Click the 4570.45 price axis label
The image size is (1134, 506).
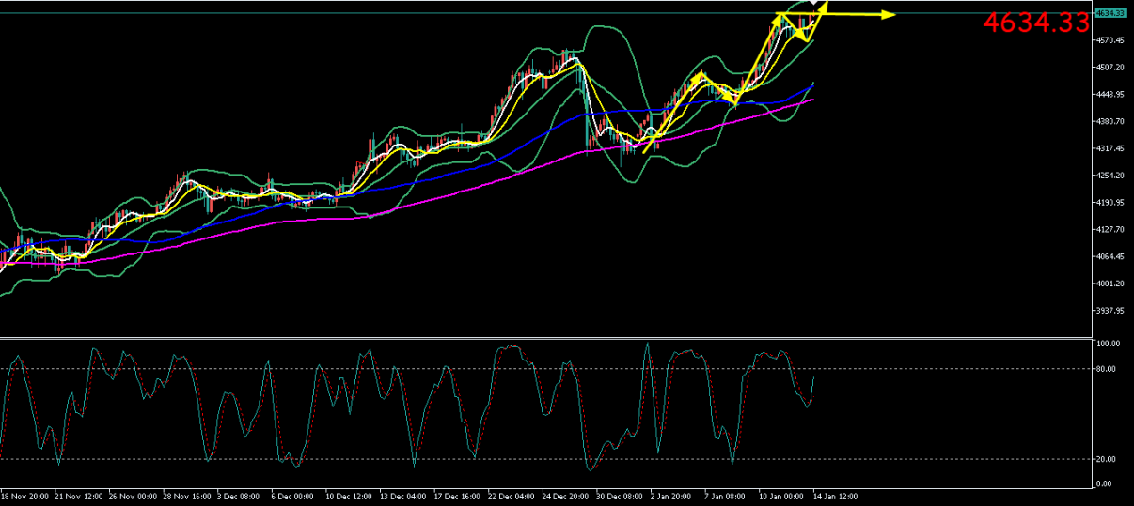tap(1110, 40)
